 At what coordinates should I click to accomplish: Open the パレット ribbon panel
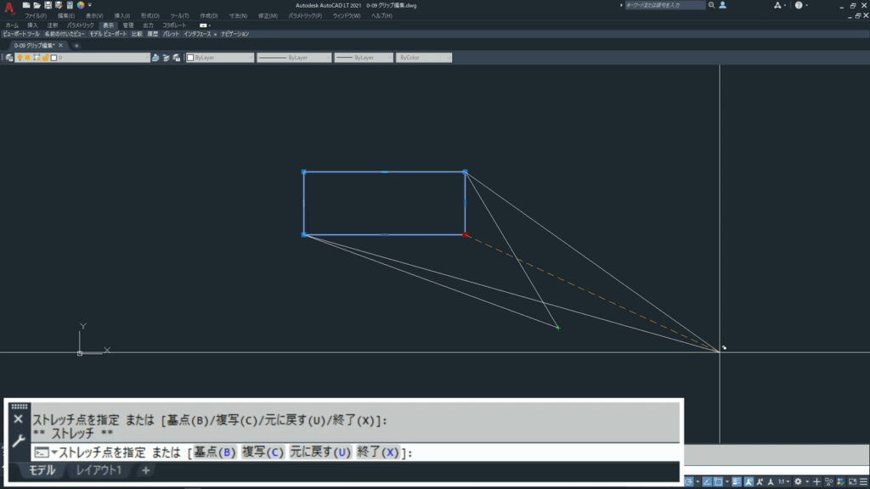(171, 34)
